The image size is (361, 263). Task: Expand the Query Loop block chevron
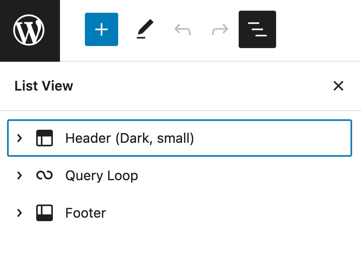(x=20, y=175)
